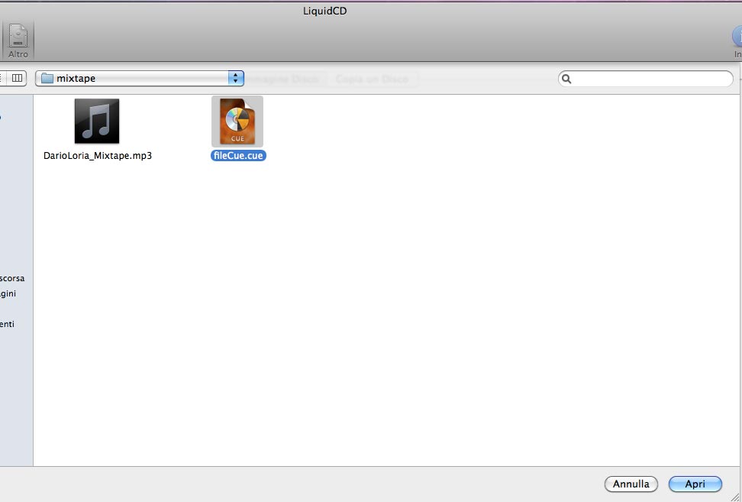Open the mixtape folder location dropdown

tap(140, 78)
